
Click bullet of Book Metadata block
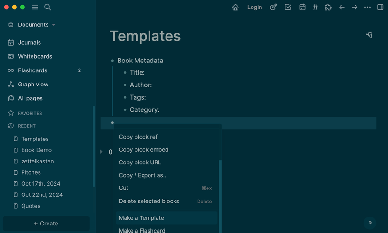click(112, 61)
